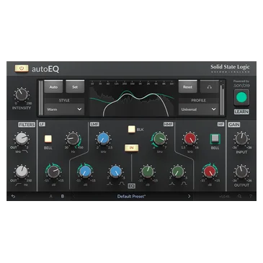Toggle the LF BELL switch
Screen dimensions: 263x263
48,139
